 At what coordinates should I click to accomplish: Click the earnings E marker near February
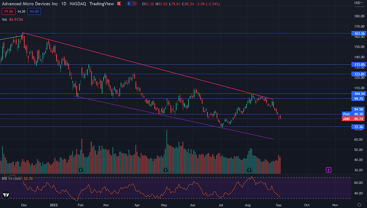click(81, 170)
